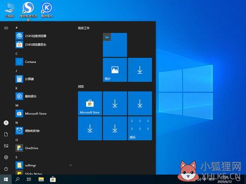Viewport: 246px width, 184px height.
Task: Click download tile above the 娱乐 folder tile
Action: coord(140,104)
